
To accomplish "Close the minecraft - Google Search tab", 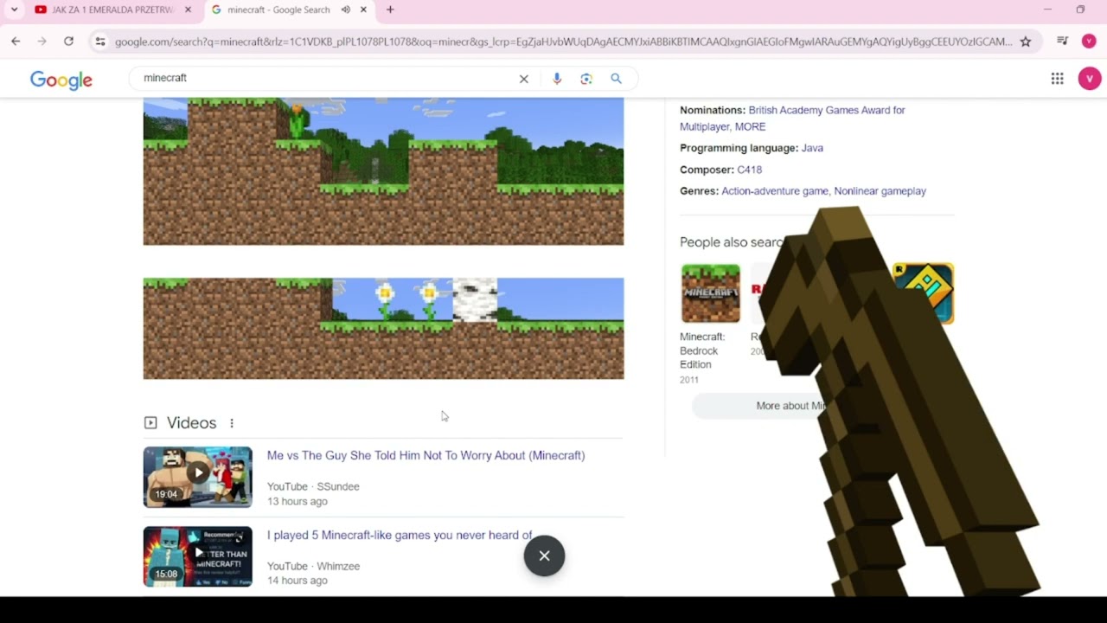I will [x=363, y=10].
